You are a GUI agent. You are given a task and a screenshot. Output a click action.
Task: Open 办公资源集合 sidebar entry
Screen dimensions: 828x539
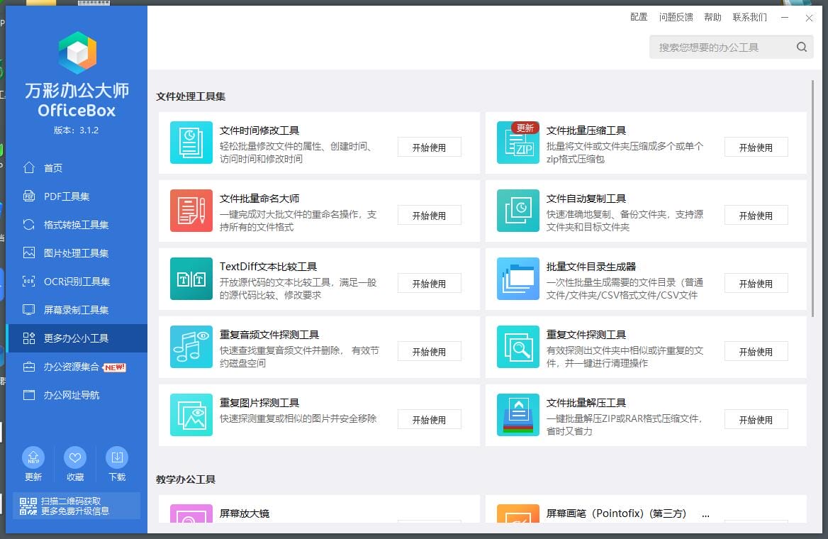(x=77, y=367)
